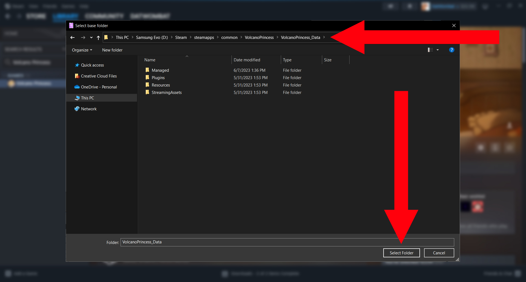This screenshot has height=282, width=526.
Task: Confirm with Select Folder button
Action: pos(402,253)
